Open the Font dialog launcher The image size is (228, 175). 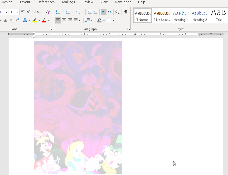click(51, 29)
